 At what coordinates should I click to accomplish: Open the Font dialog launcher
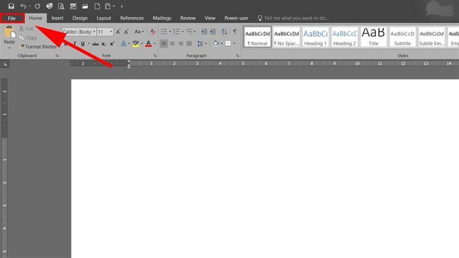[x=155, y=56]
